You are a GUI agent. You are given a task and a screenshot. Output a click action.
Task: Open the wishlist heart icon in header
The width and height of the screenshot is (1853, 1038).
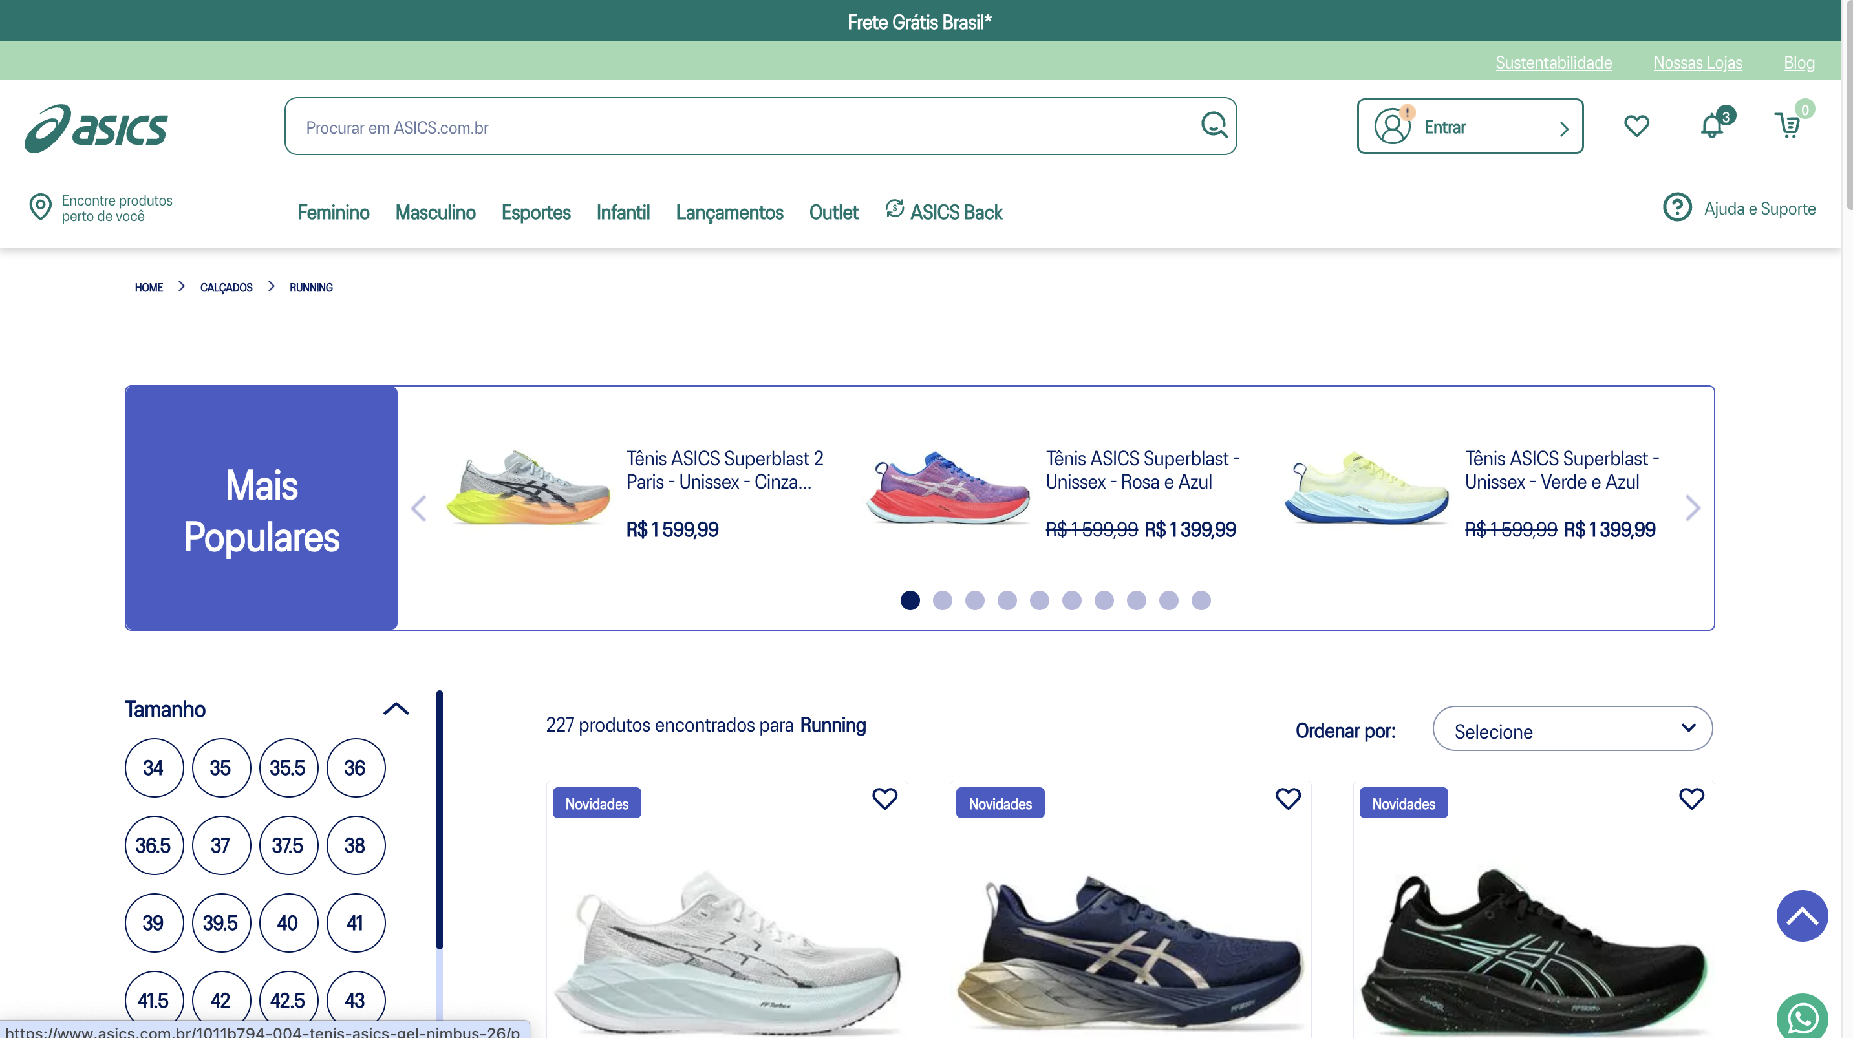(1636, 126)
